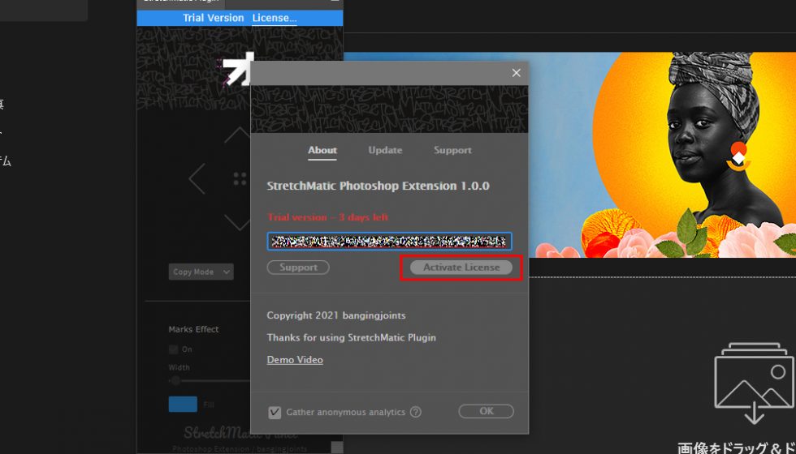Click 'StretchMatic Photoshop Extension 1.0.0' title
This screenshot has width=796, height=454.
pos(379,186)
